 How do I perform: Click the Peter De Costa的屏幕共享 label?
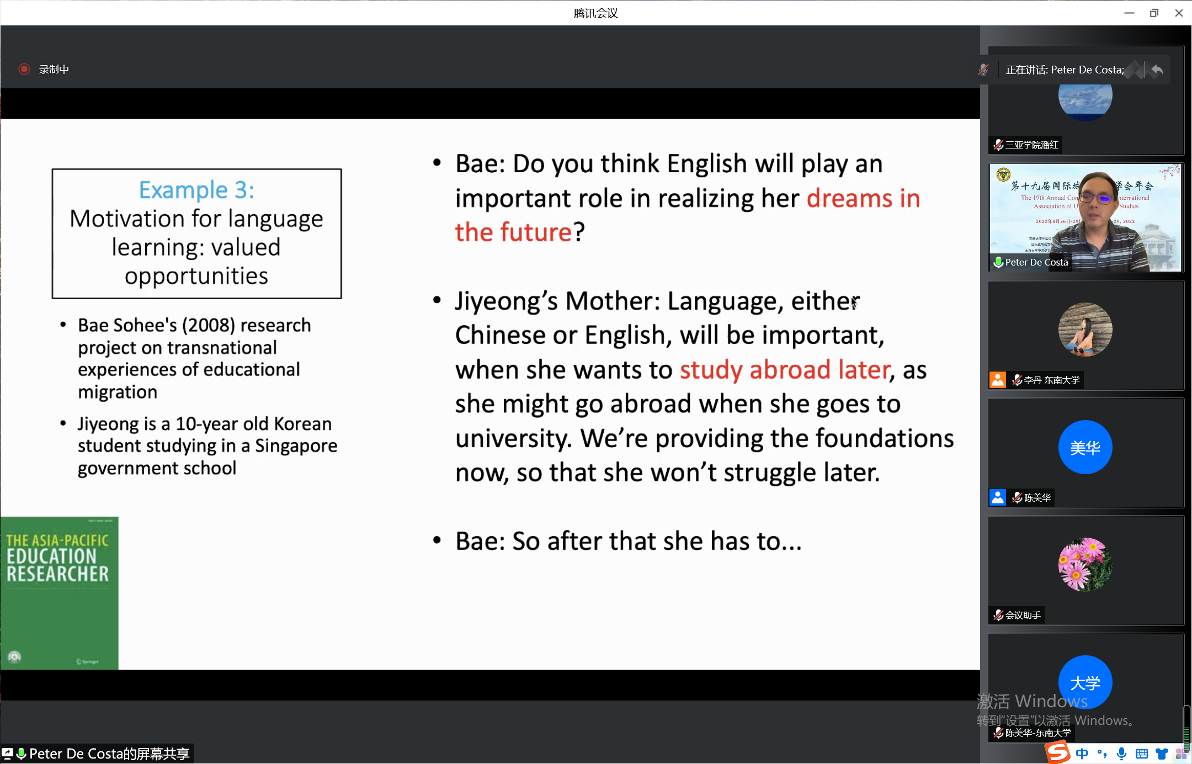[x=109, y=754]
